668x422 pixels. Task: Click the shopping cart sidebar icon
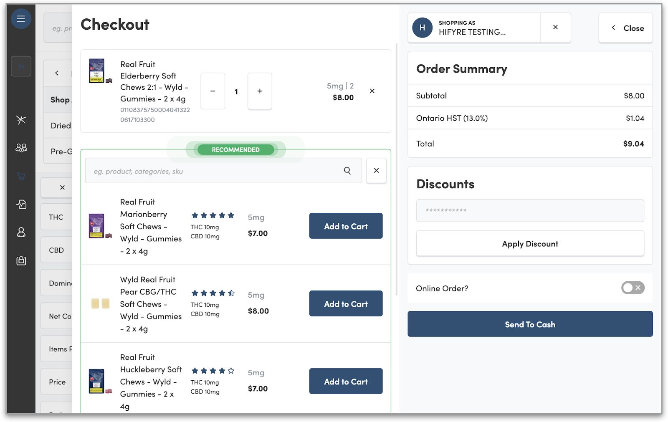(21, 176)
